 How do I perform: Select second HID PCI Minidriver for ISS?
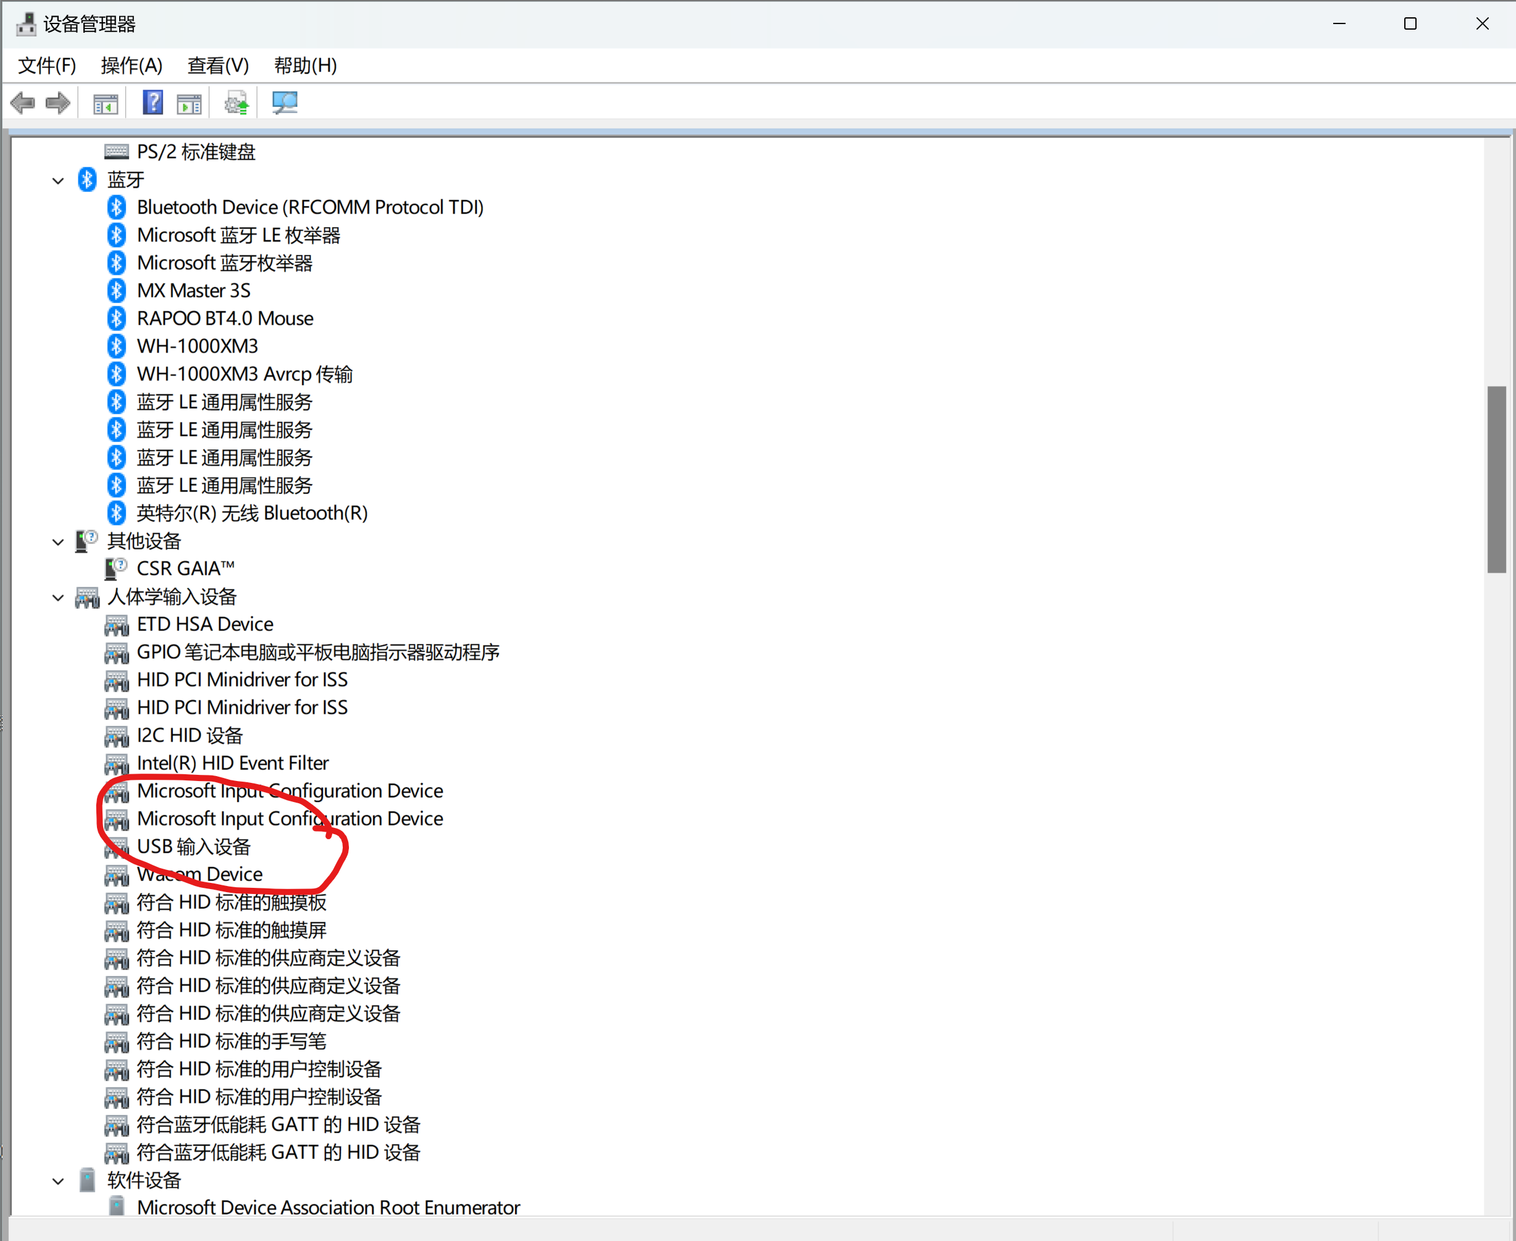click(x=243, y=708)
